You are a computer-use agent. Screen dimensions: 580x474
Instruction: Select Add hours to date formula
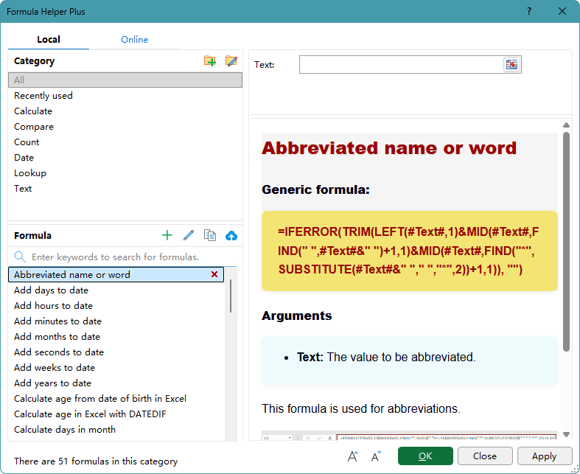(x=116, y=306)
